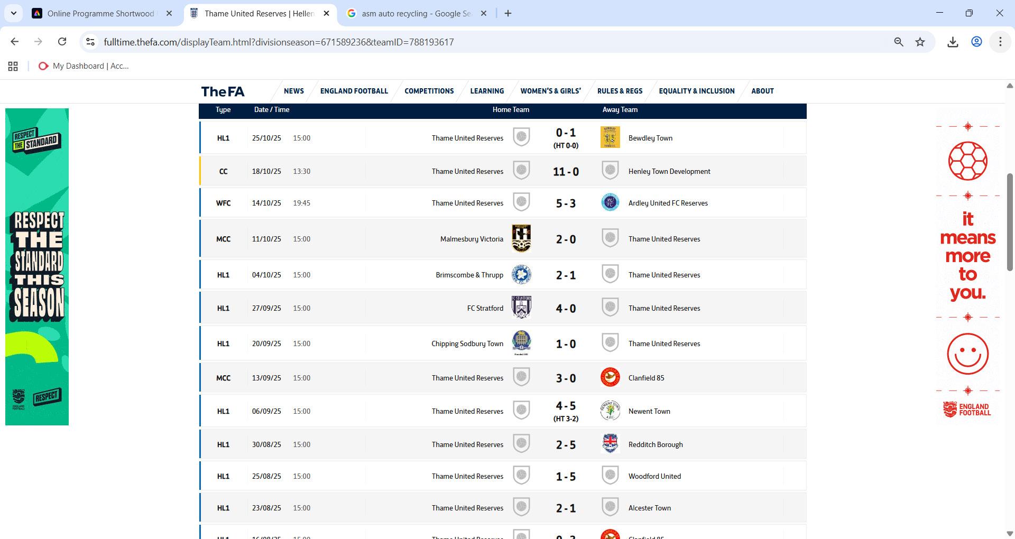The width and height of the screenshot is (1015, 539).
Task: Click The FA logo
Action: (223, 91)
